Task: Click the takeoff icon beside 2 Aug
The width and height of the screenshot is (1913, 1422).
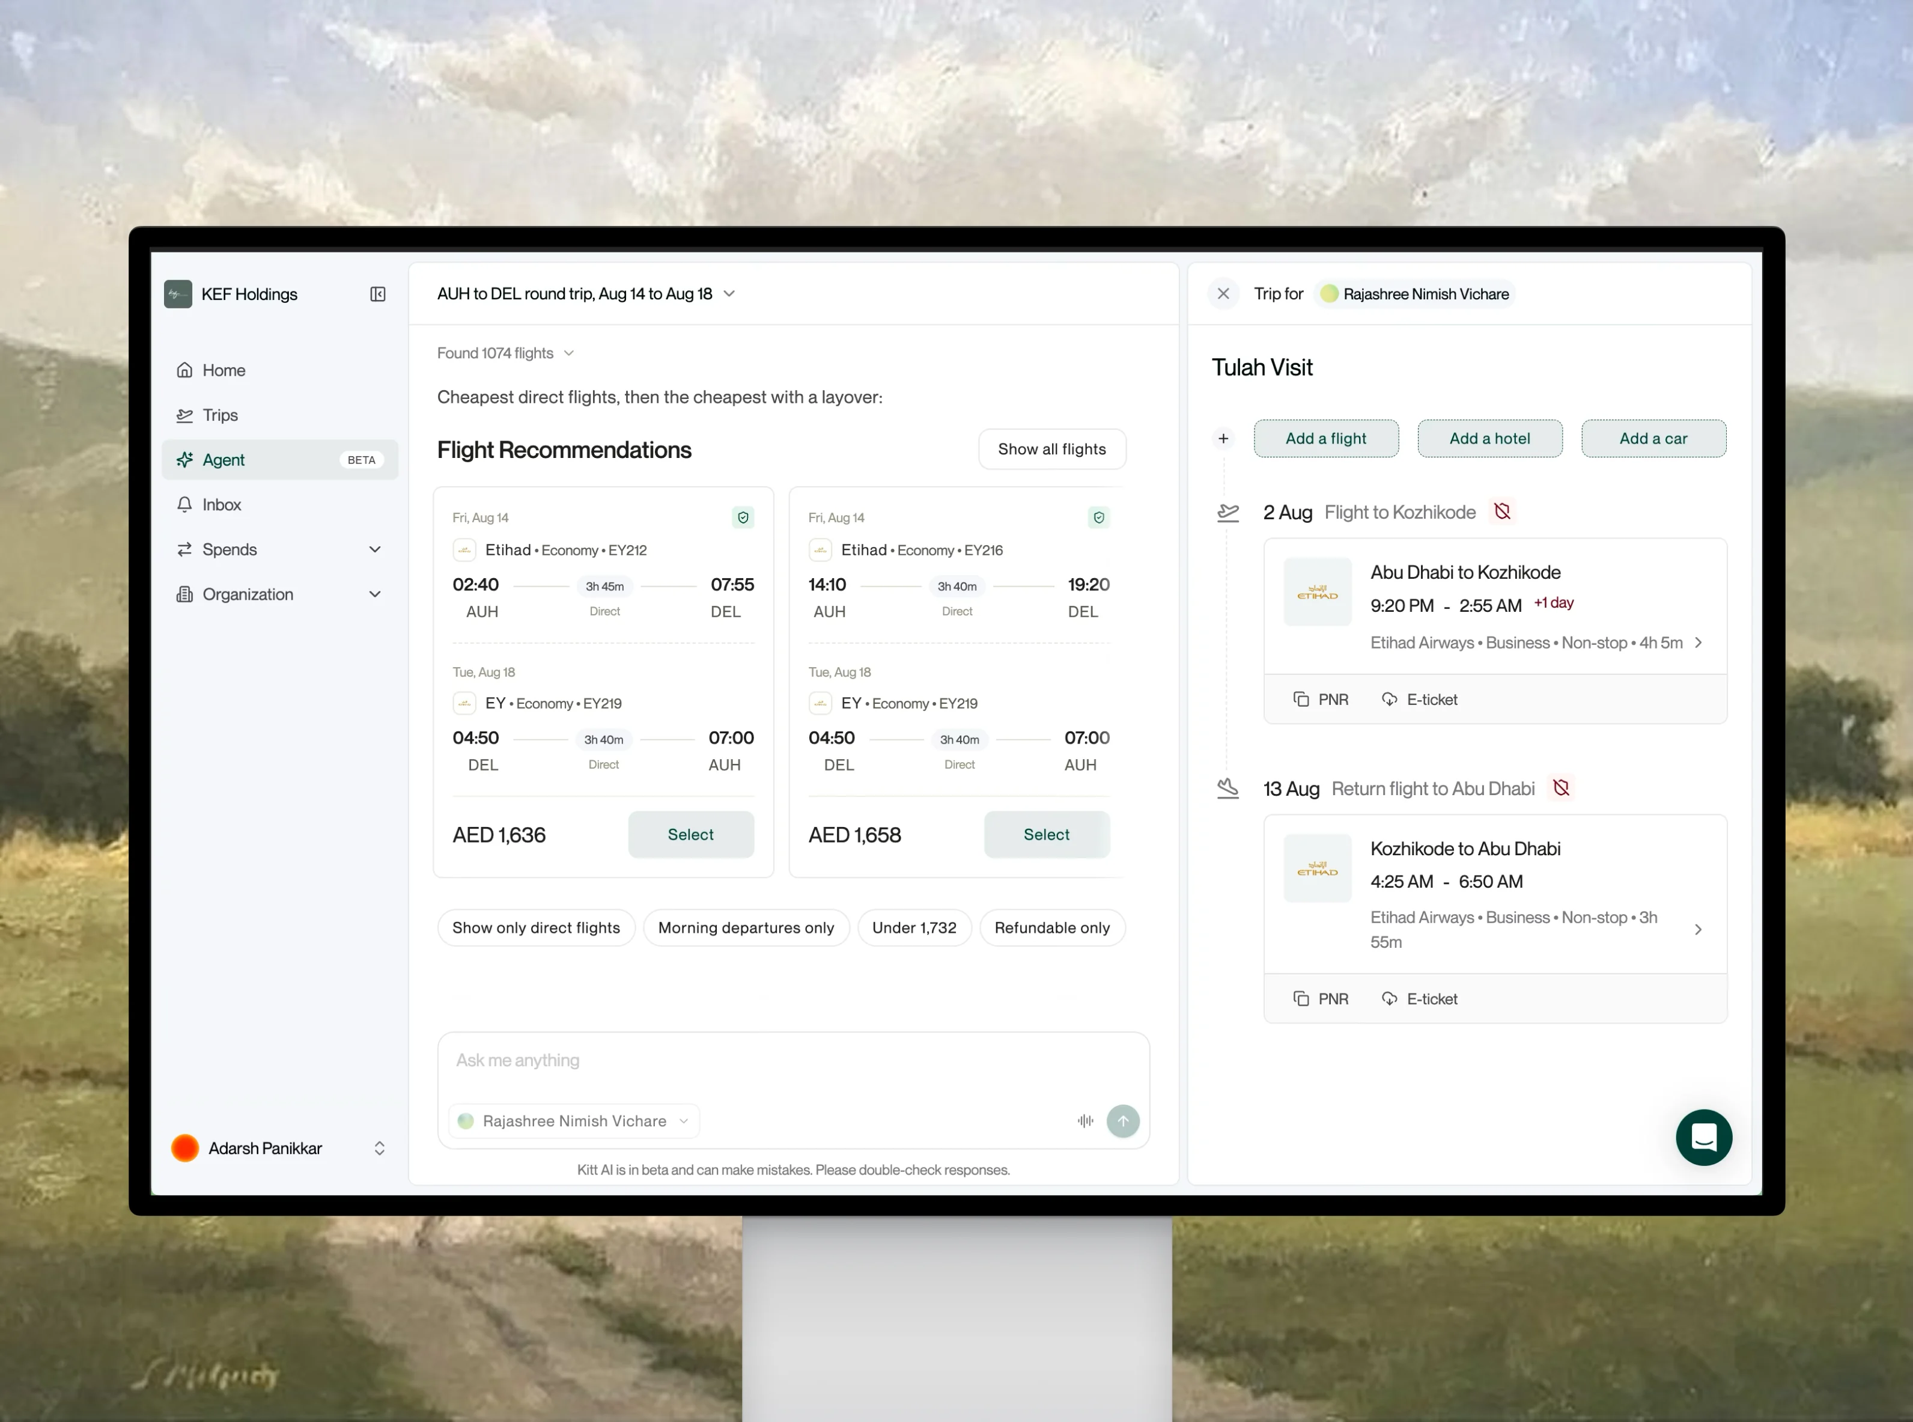Action: point(1228,513)
